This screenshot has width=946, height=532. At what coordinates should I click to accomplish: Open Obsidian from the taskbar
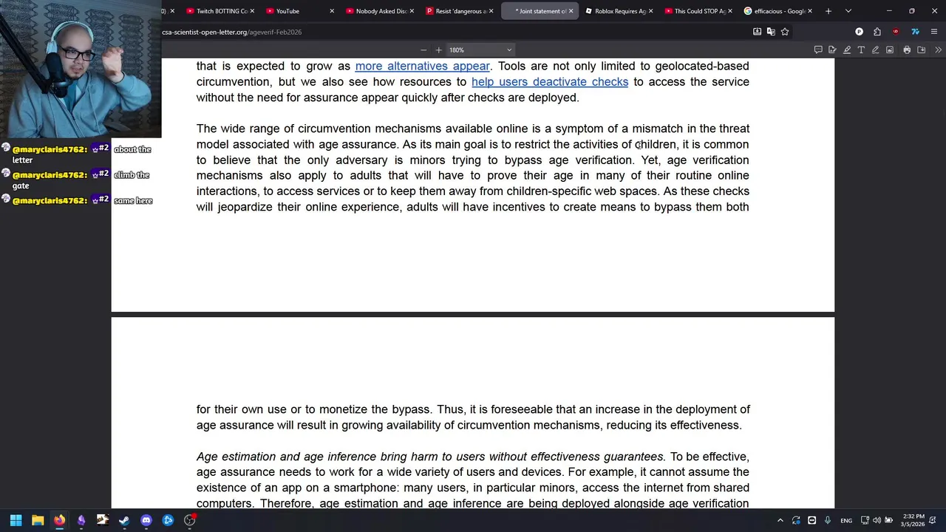tap(81, 520)
